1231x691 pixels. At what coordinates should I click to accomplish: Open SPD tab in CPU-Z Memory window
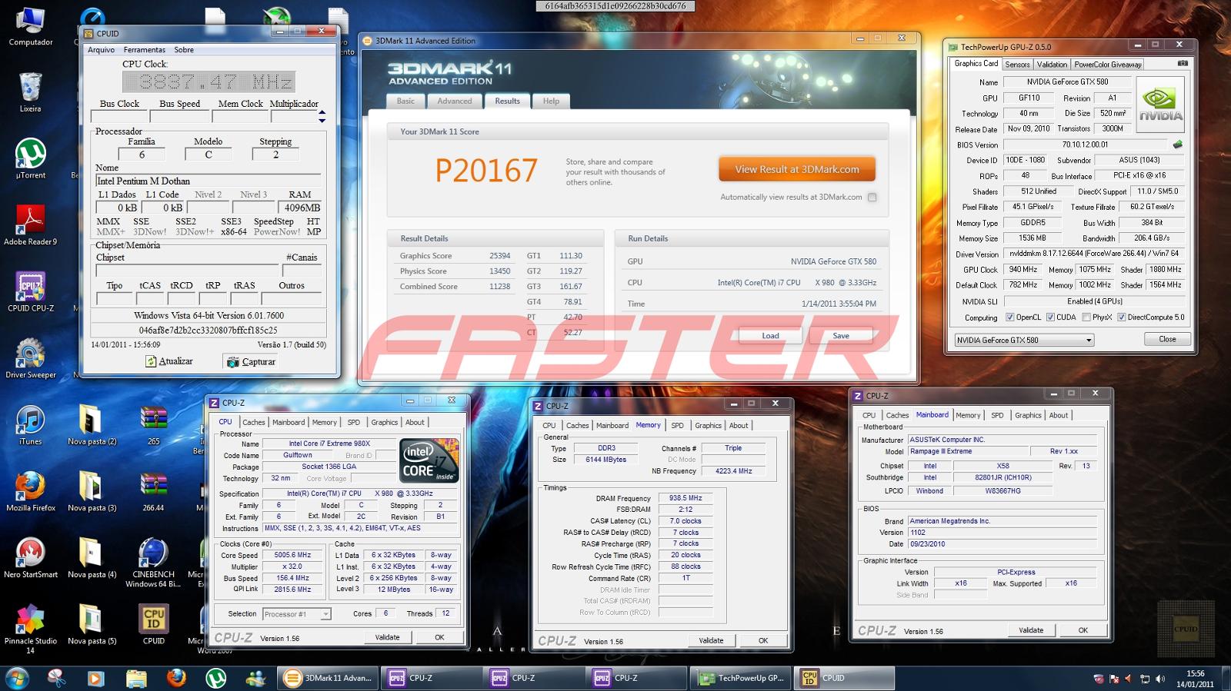tap(677, 425)
